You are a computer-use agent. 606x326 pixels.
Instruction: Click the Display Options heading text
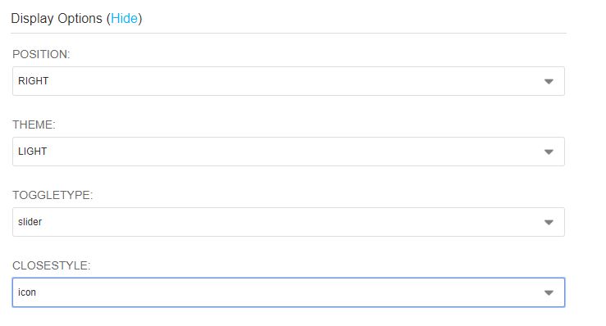(x=57, y=19)
